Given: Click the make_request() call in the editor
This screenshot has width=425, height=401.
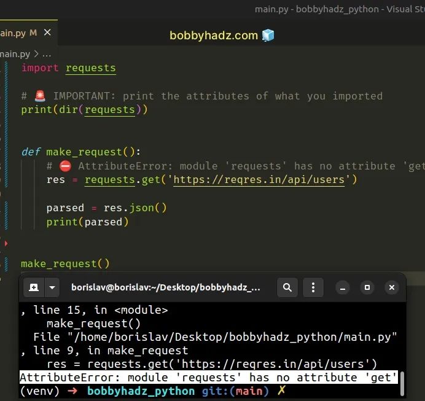Looking at the screenshot, I should tap(65, 263).
